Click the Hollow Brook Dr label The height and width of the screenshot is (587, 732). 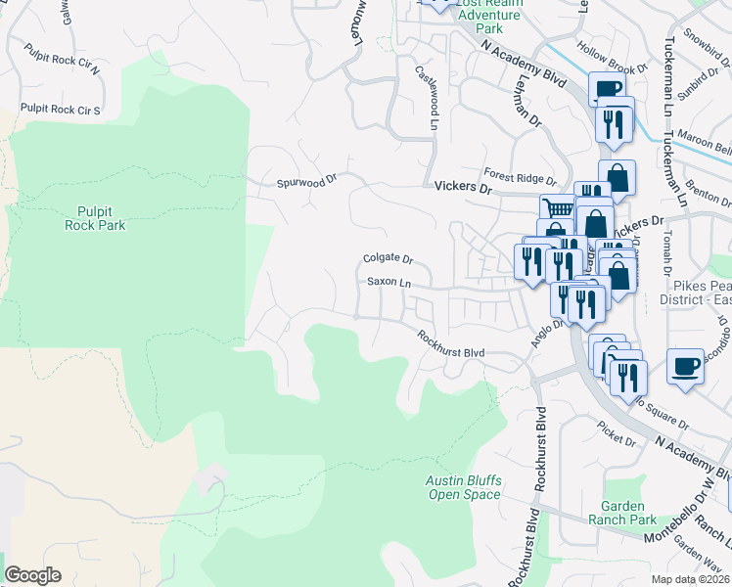coord(612,58)
